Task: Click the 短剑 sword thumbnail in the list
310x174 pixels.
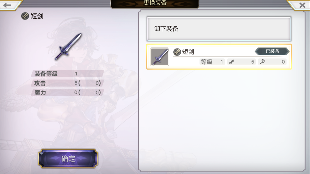Action: pyautogui.click(x=160, y=57)
